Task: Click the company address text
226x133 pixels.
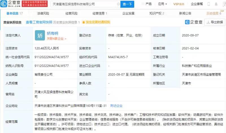Action: click(70, 106)
